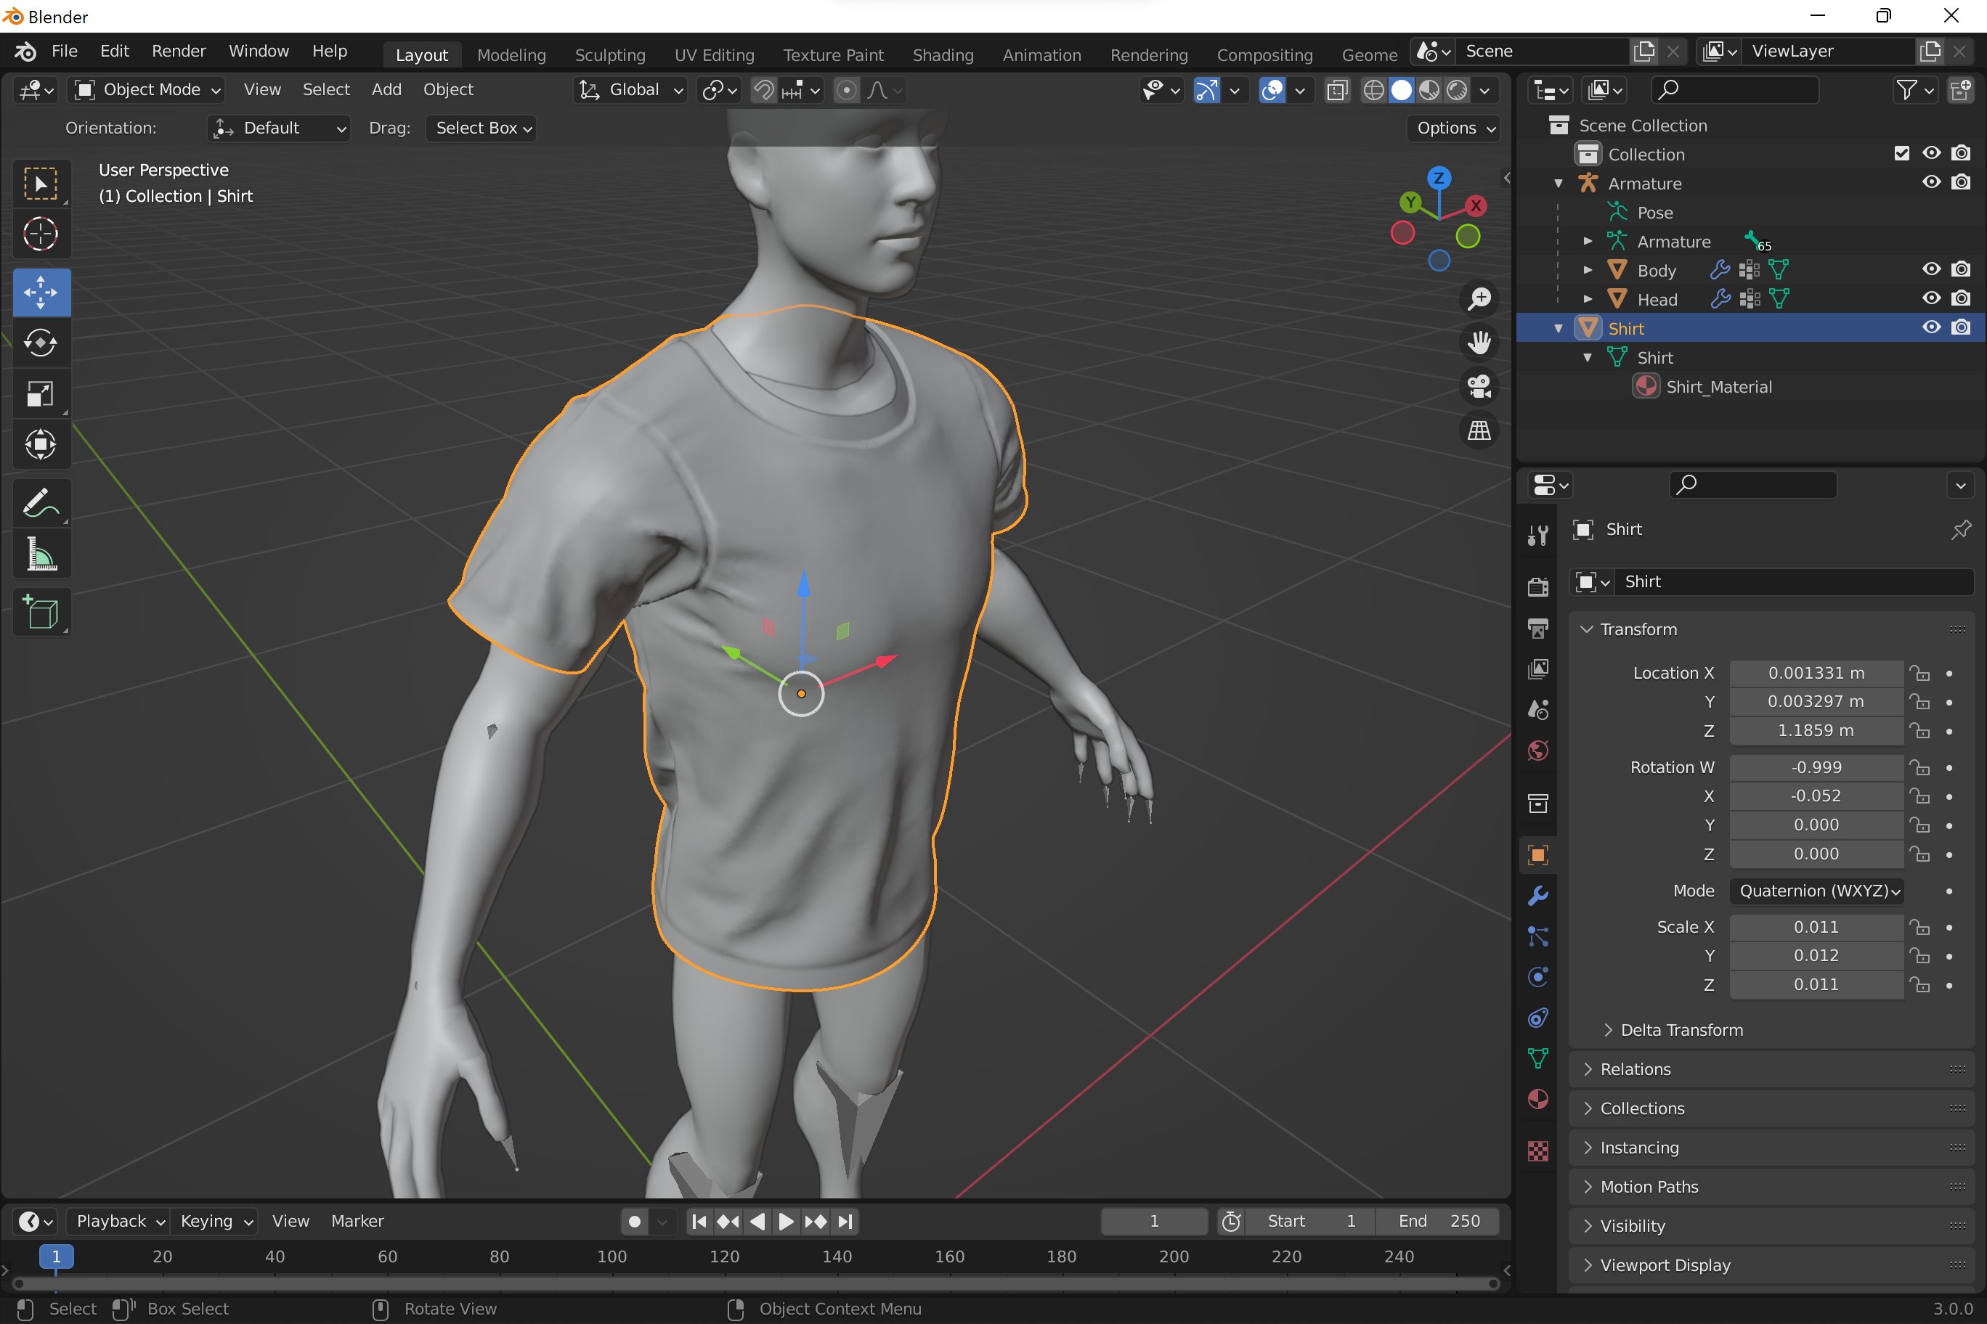Expand the Body object in outliner
The image size is (1987, 1324).
[1588, 270]
